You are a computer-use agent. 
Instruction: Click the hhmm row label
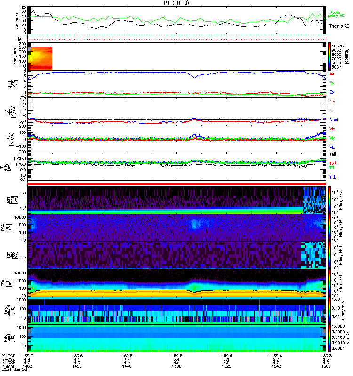click(7, 366)
